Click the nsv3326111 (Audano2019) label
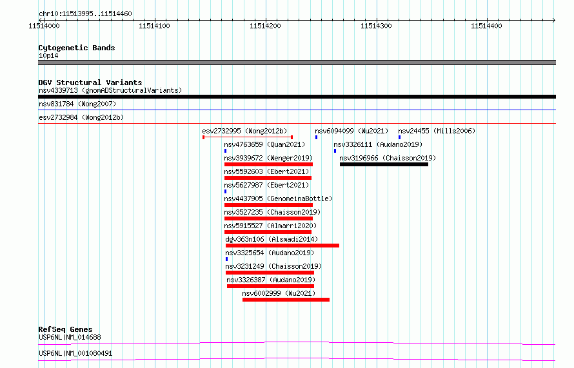The height and width of the screenshot is (368, 574). click(378, 144)
